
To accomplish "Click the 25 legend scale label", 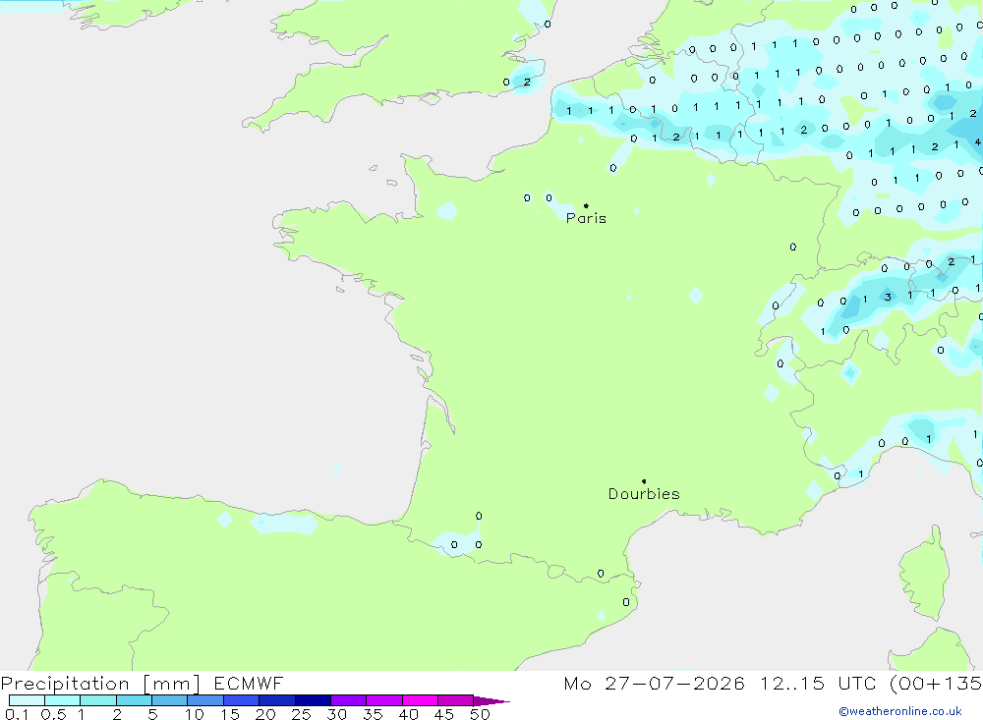I will (x=302, y=714).
